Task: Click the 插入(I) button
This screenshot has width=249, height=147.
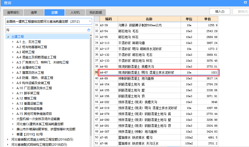Action: [x=220, y=11]
